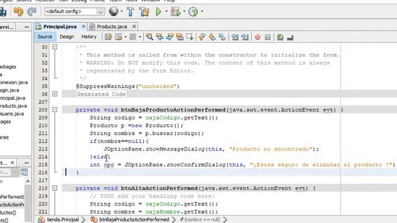Minimize the Services panel group
This screenshot has height=223, width=397.
[26, 27]
